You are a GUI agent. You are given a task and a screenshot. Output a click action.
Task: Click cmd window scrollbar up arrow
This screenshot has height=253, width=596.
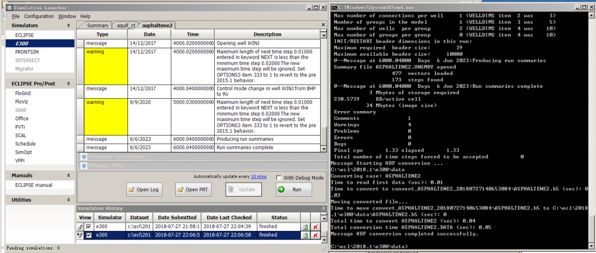593,16
